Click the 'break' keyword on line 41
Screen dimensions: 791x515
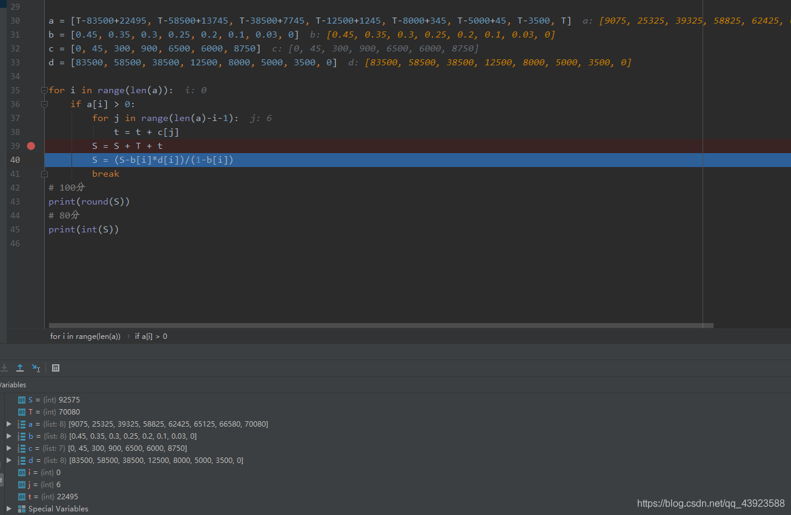click(105, 174)
